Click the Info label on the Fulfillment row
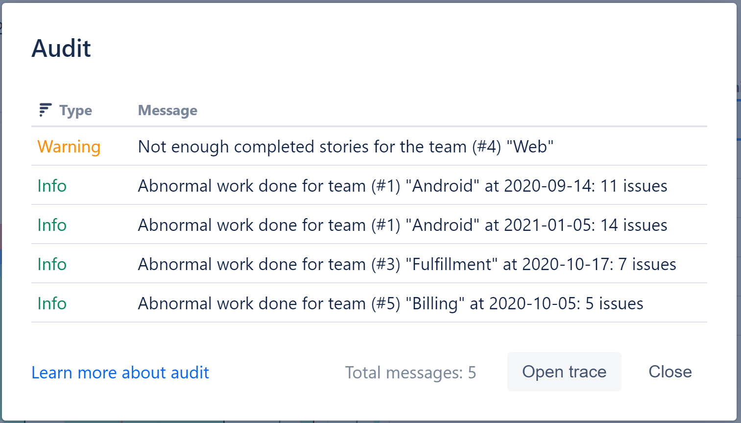 pos(51,264)
